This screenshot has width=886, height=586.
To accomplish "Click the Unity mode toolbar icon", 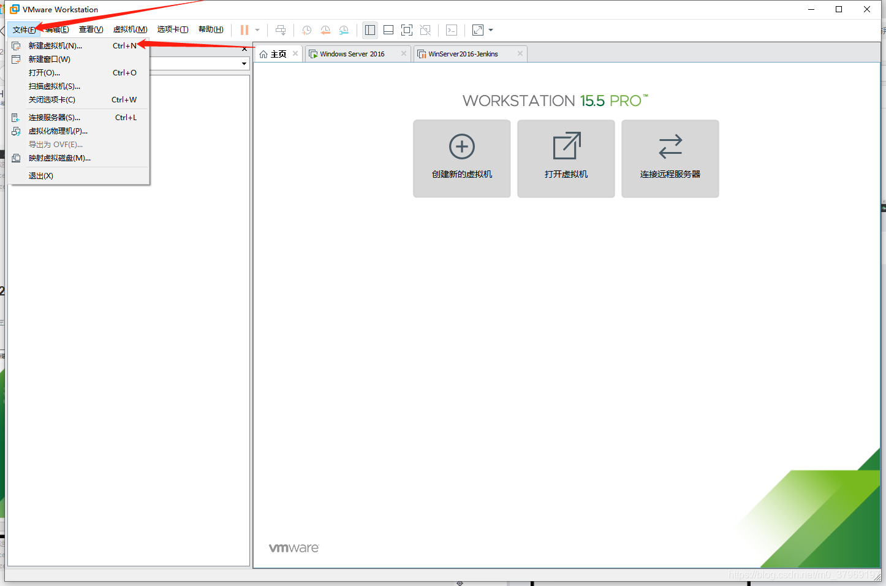I will (x=425, y=30).
